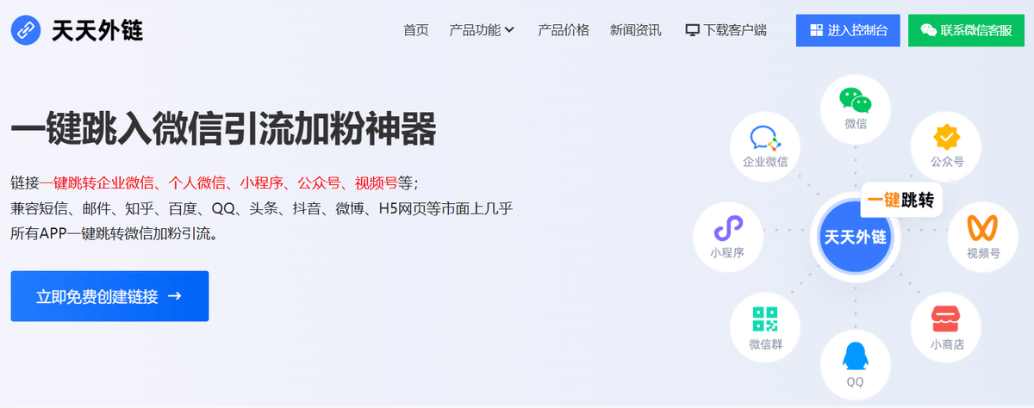The height and width of the screenshot is (408, 1034).
Task: Click the 视频号 orange butterfly icon
Action: click(983, 228)
